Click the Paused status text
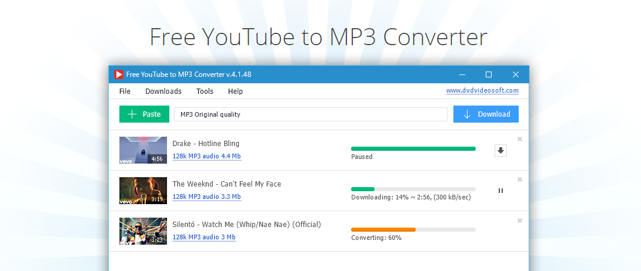 coord(362,157)
